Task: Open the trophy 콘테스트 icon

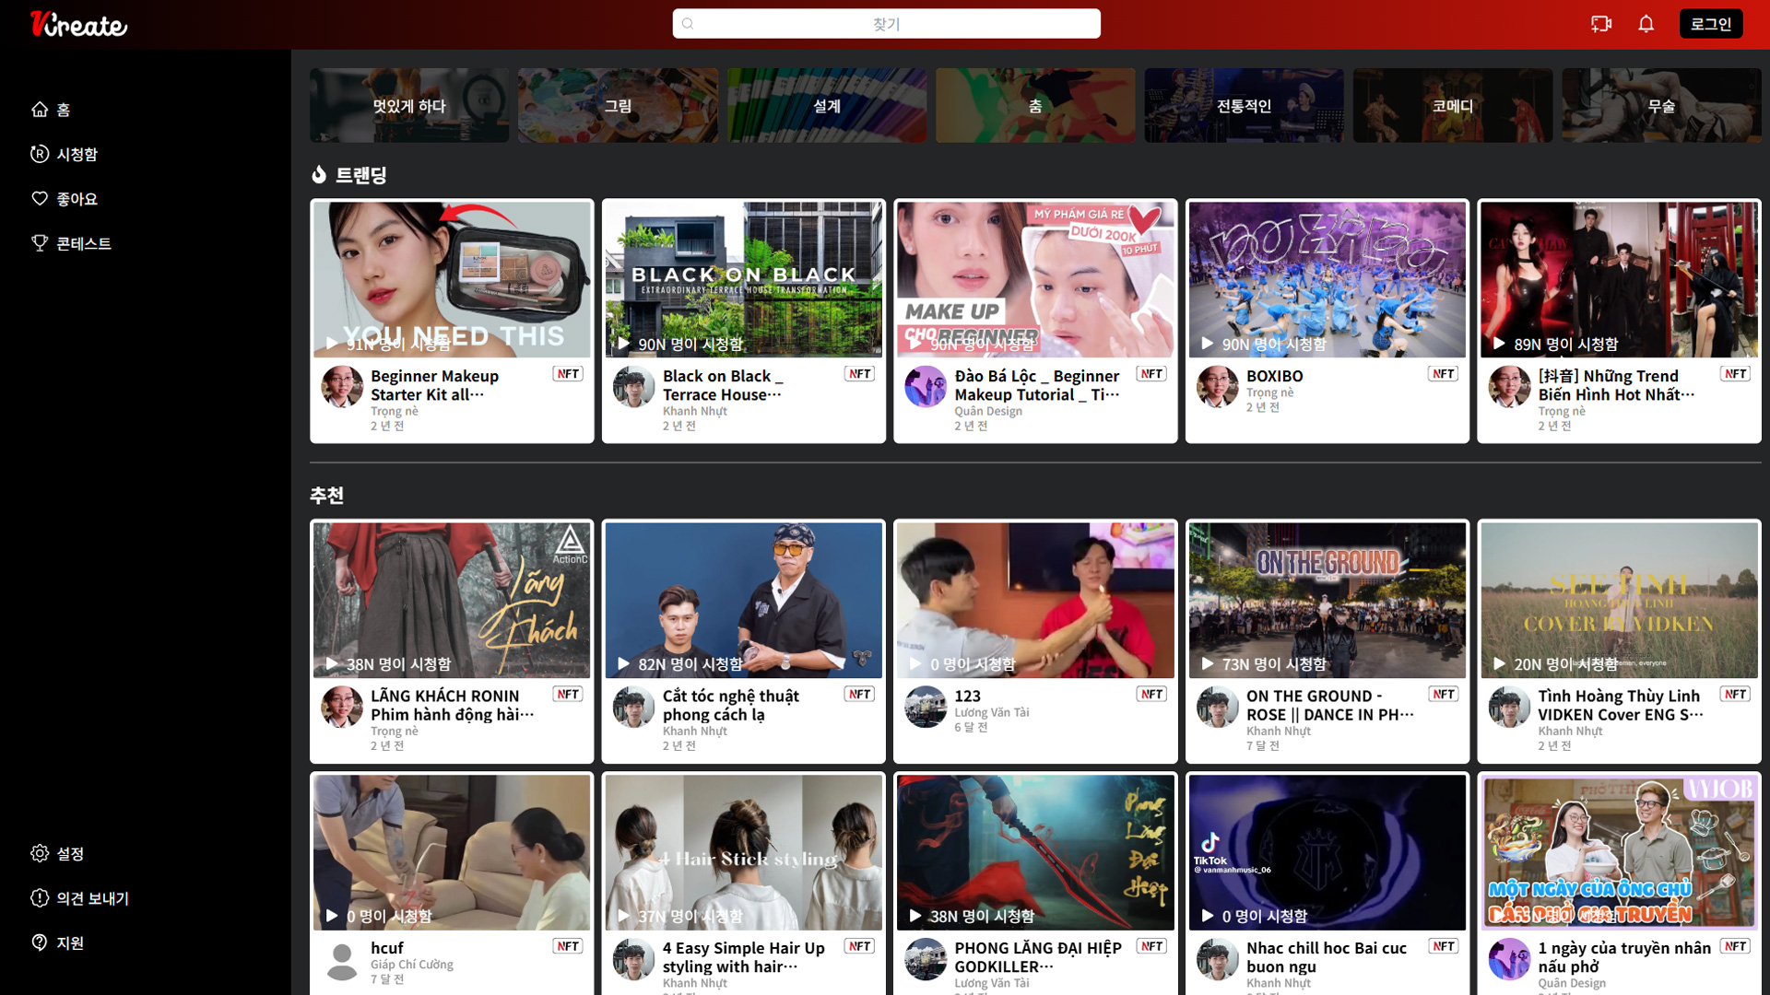Action: click(x=40, y=242)
